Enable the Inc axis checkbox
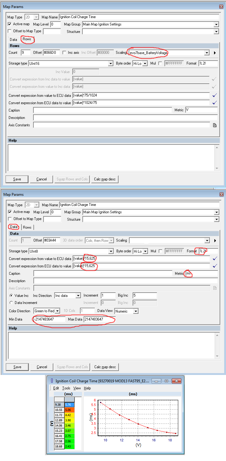226x461 pixels. click(x=64, y=53)
